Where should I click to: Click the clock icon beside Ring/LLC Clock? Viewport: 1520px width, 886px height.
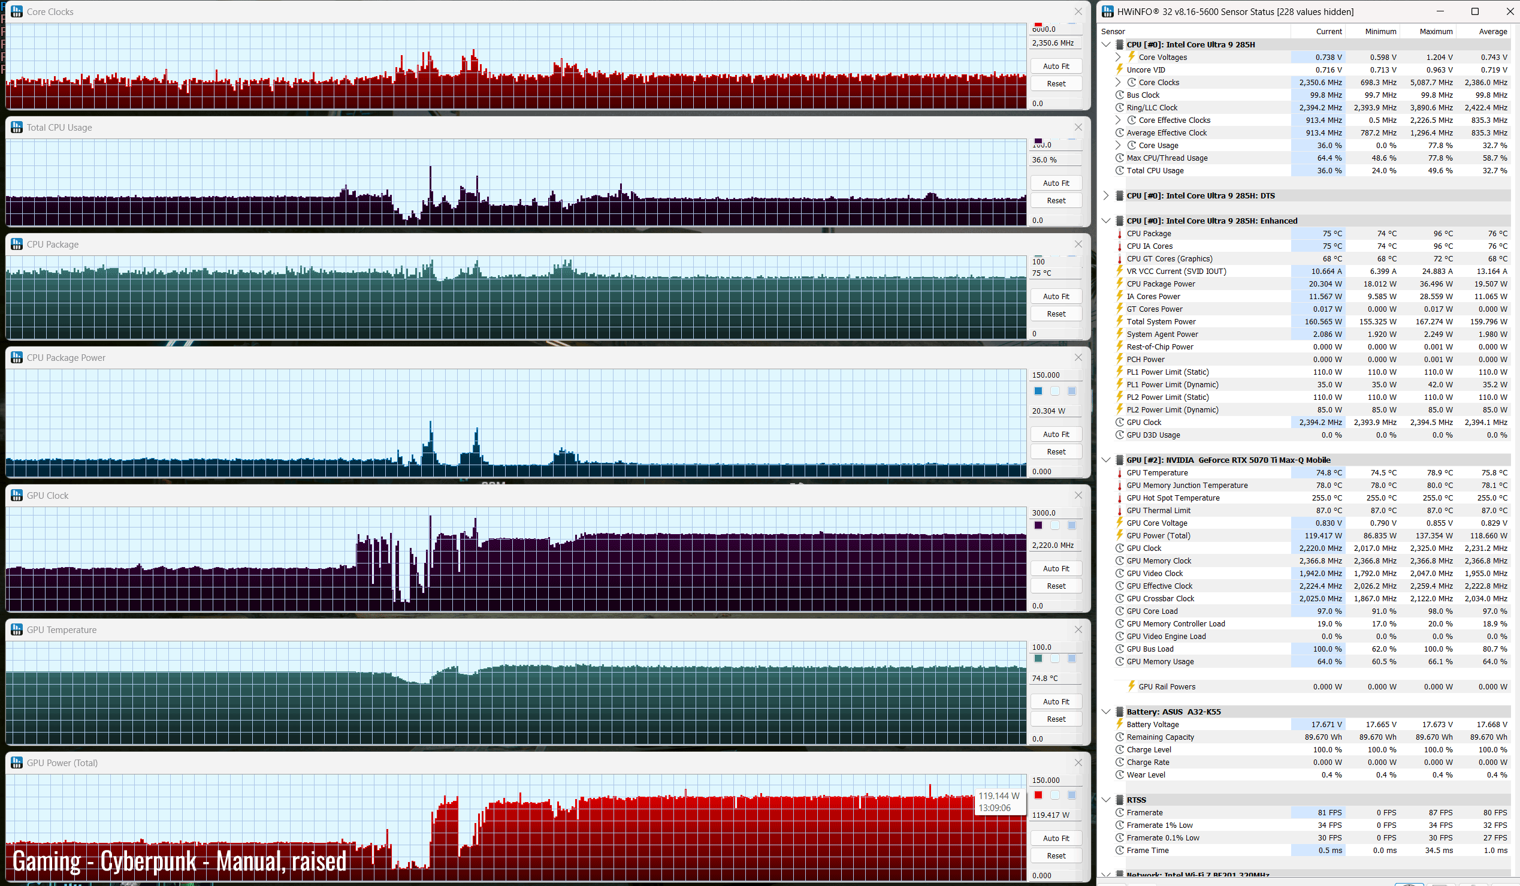click(1120, 107)
